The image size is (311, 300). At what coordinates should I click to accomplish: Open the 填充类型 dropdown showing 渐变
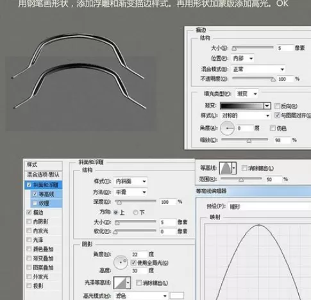246,94
